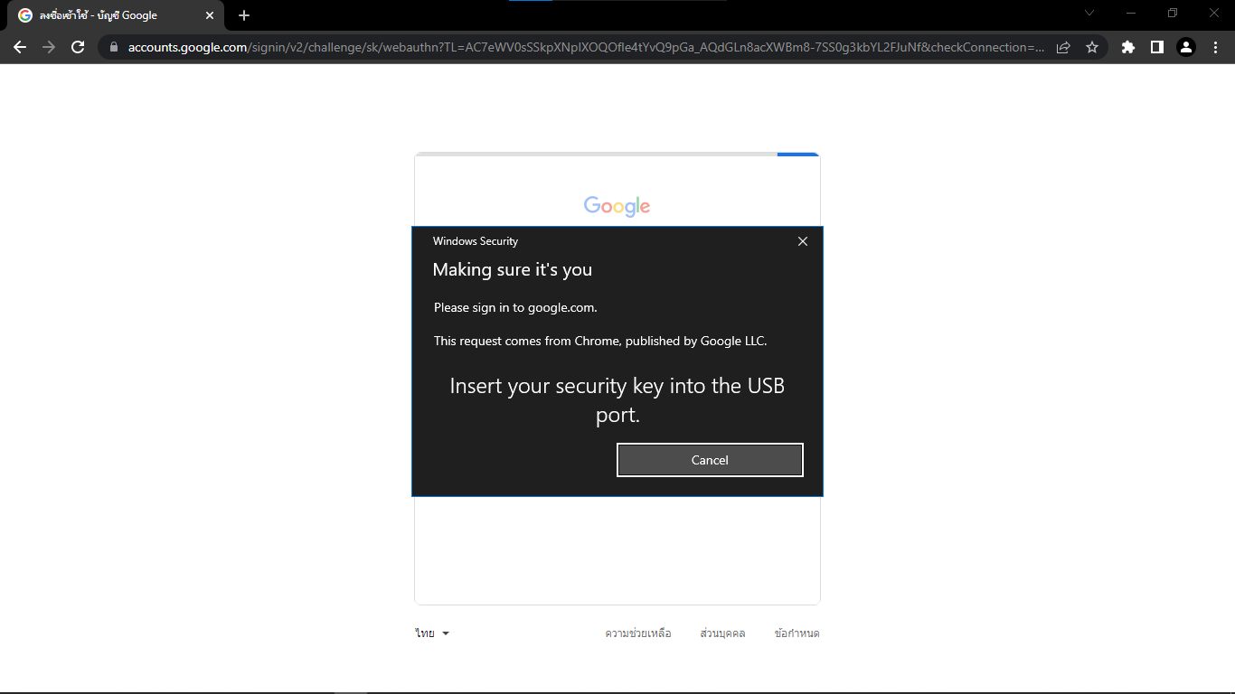Screen dimensions: 1235x694
Task: Open the tab search chevron
Action: [1089, 13]
